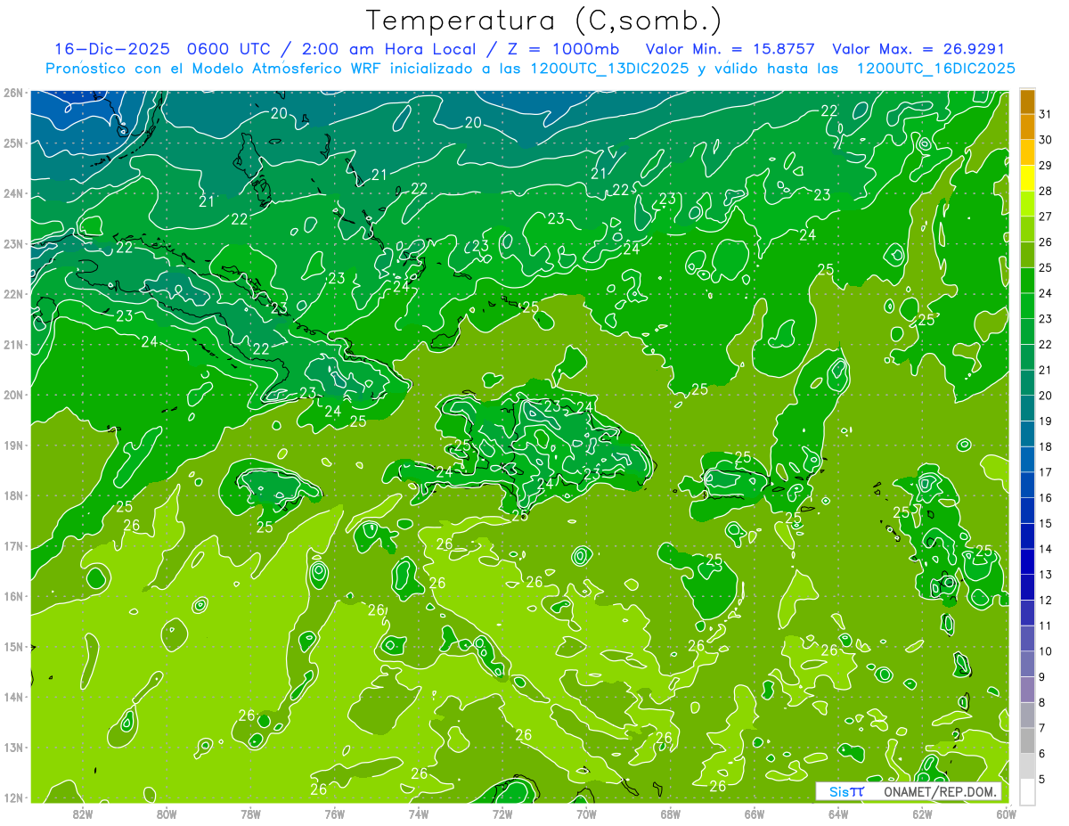Click the 19N latitude axis label
Image resolution: width=1069 pixels, height=826 pixels.
(13, 445)
